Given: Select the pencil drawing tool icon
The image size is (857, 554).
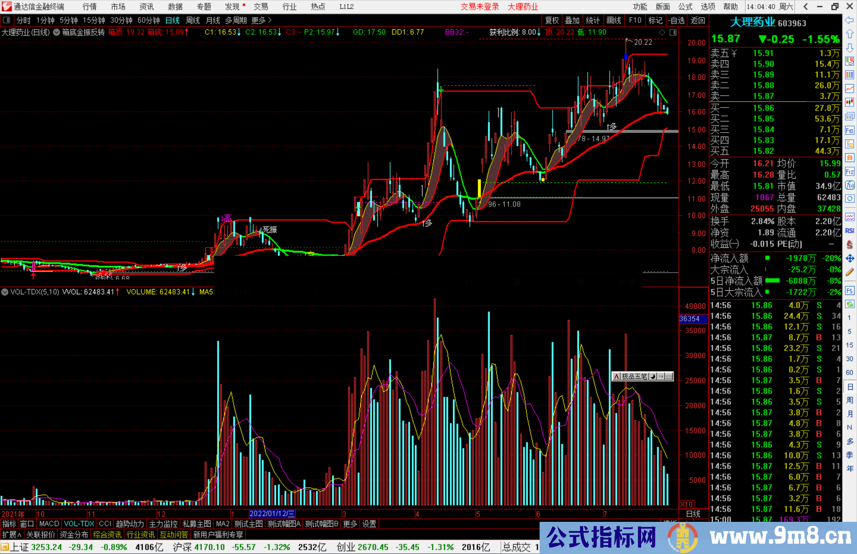Looking at the screenshot, I should [x=849, y=272].
